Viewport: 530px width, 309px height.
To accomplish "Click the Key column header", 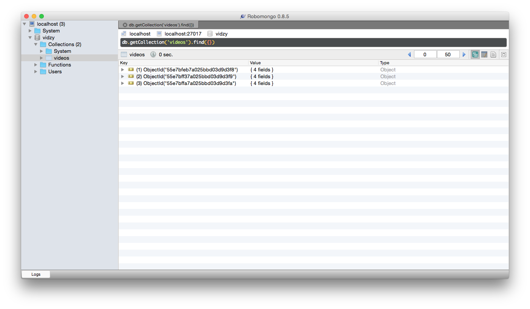I will pyautogui.click(x=184, y=63).
